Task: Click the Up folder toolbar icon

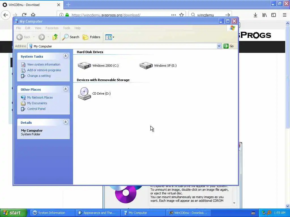Action: pyautogui.click(x=55, y=37)
